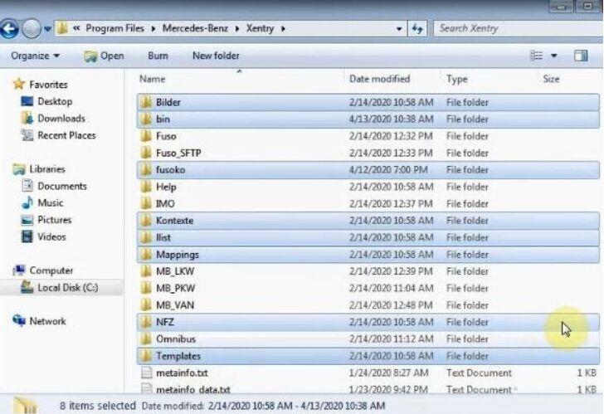Click the Forward navigation arrow
The width and height of the screenshot is (604, 414).
pos(32,29)
